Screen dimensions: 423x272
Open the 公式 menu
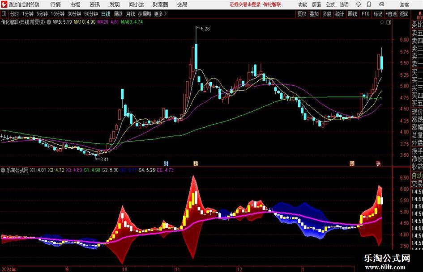click(x=330, y=4)
